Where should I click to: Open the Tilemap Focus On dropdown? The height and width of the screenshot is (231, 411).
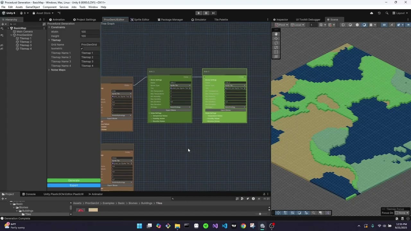[x=402, y=213]
